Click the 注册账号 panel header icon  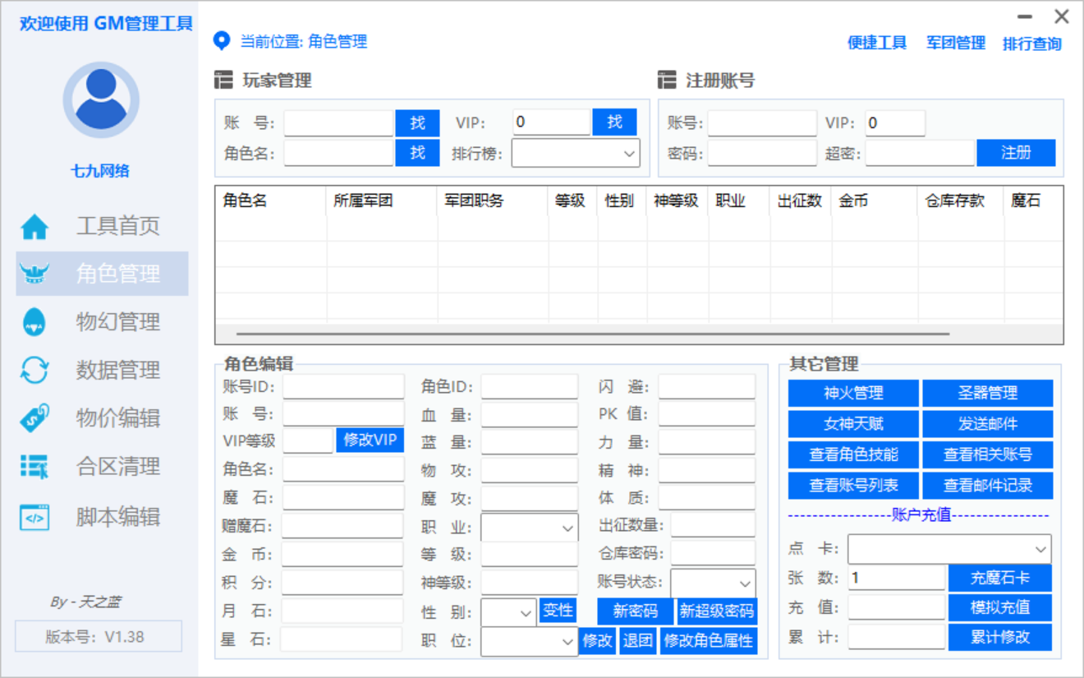668,79
